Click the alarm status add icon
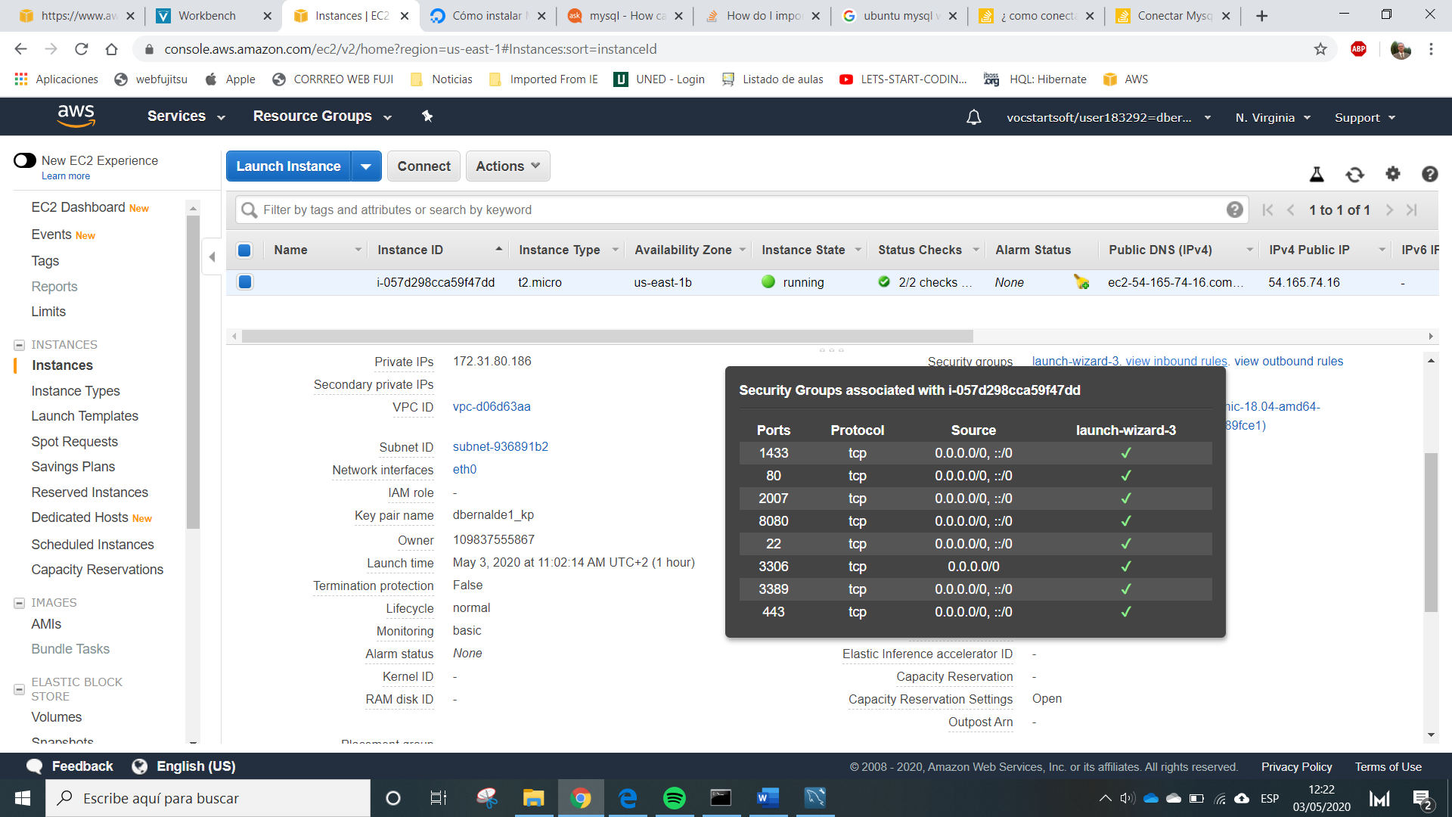1452x817 pixels. pyautogui.click(x=1081, y=282)
